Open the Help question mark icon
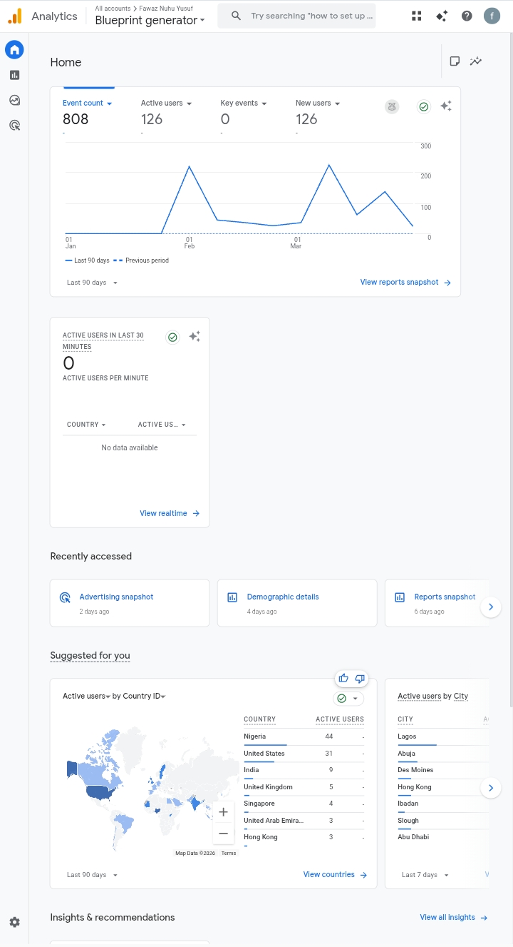 467,16
